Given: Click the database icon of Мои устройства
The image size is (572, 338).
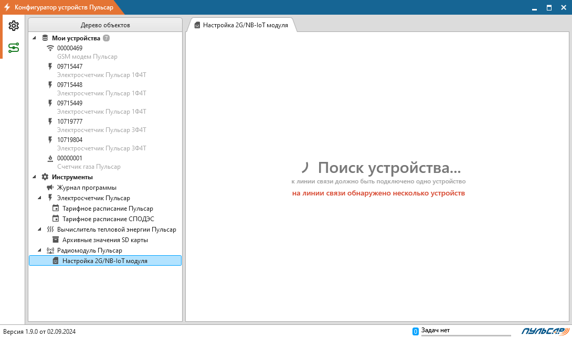Looking at the screenshot, I should click(45, 38).
